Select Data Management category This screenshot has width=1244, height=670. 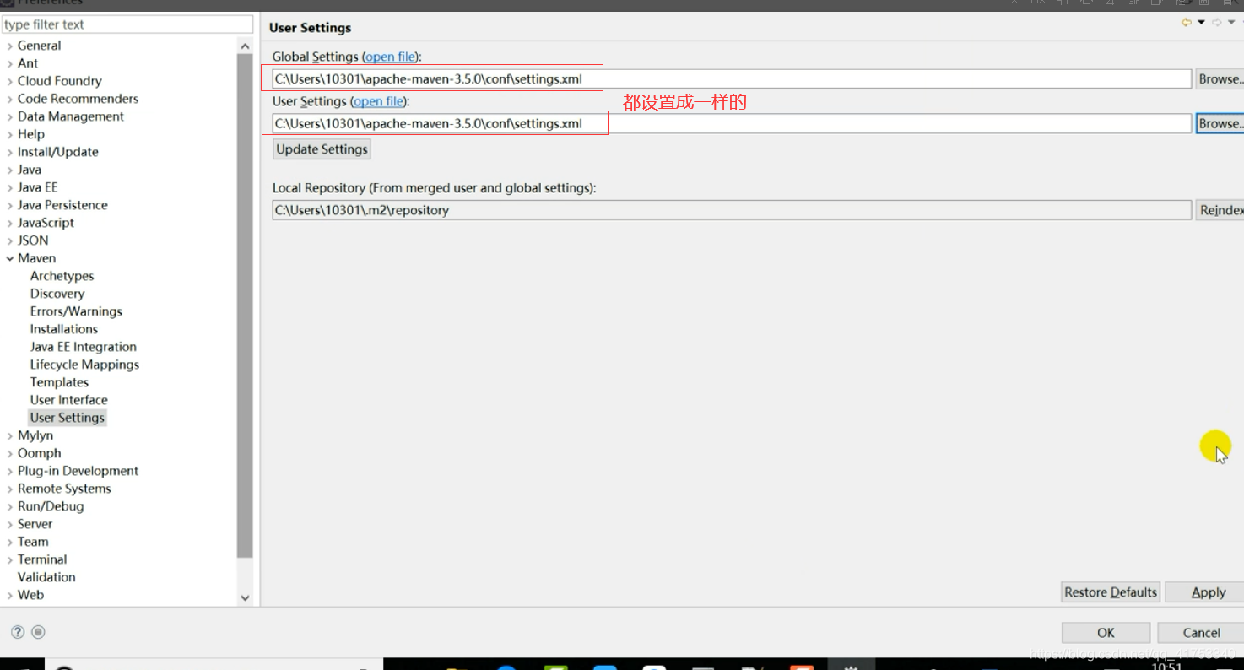(71, 116)
